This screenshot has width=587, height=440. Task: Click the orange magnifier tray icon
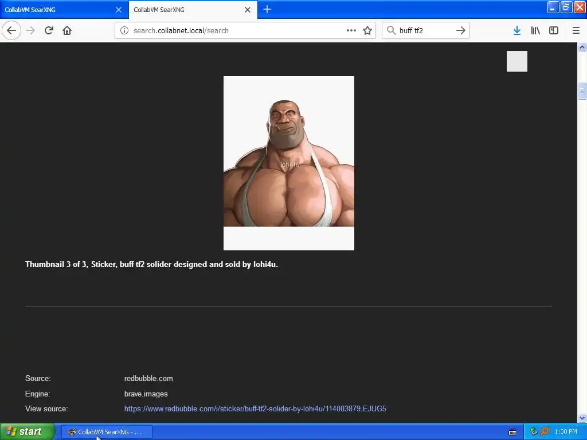click(545, 431)
